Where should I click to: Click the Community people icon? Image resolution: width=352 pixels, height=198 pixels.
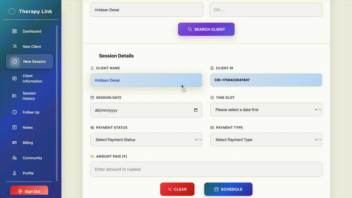pyautogui.click(x=15, y=158)
